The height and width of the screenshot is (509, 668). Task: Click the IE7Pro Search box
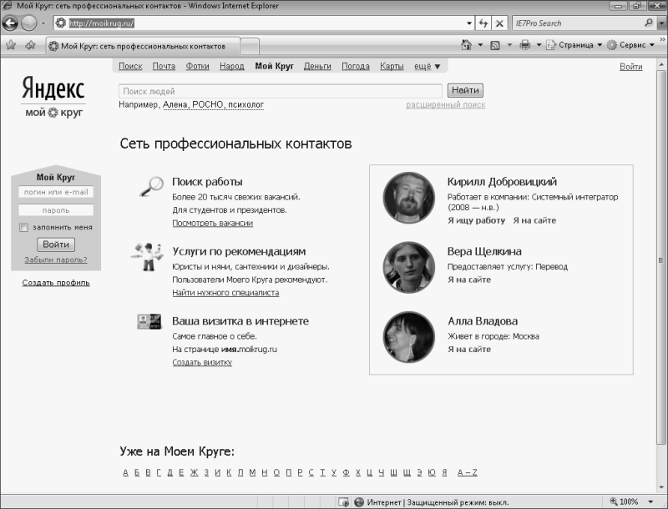point(578,23)
